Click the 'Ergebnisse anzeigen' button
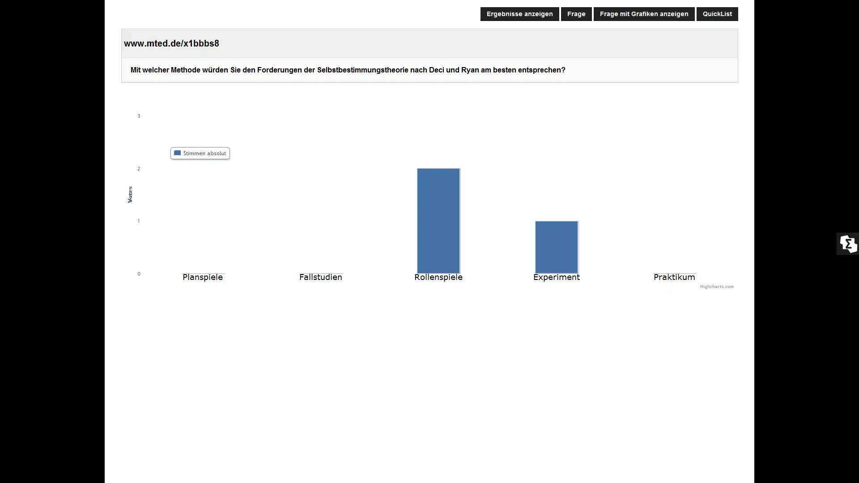859x483 pixels. pyautogui.click(x=520, y=13)
